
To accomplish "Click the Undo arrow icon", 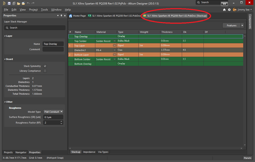I will click(x=28, y=3).
